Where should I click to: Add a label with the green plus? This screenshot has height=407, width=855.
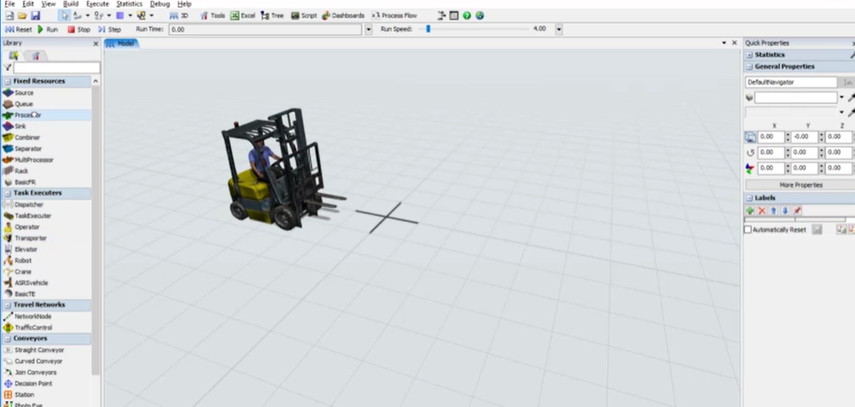pyautogui.click(x=751, y=210)
